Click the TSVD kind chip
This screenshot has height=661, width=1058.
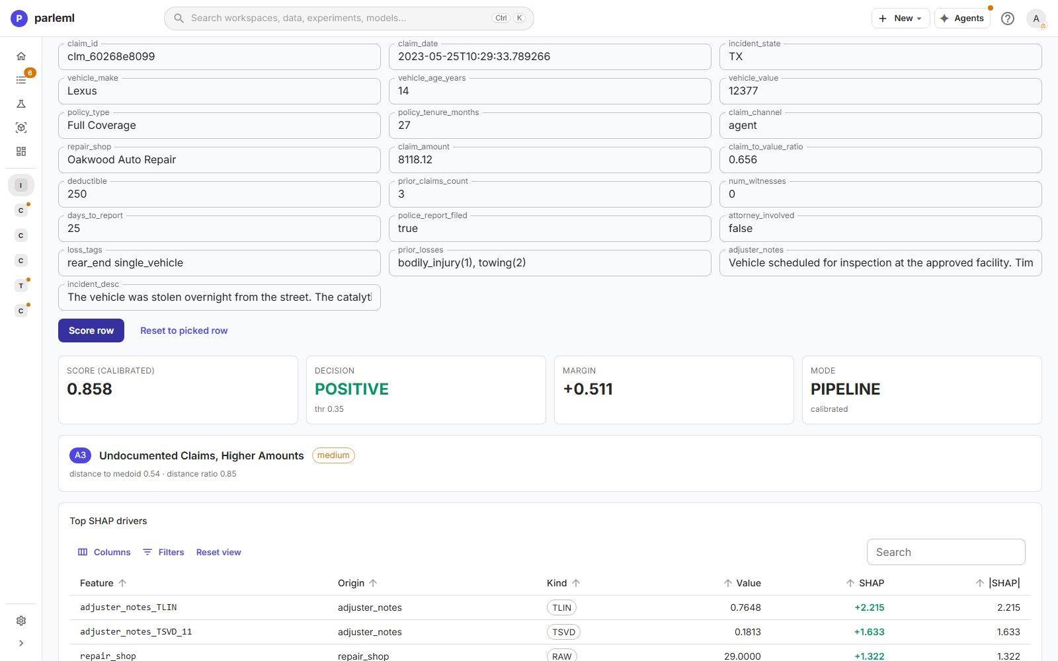pos(563,632)
